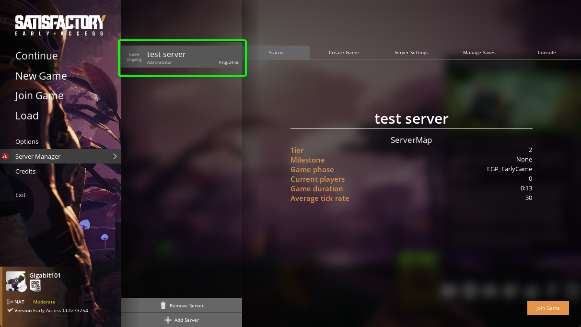Click the Ping: 24ms text

tap(229, 63)
